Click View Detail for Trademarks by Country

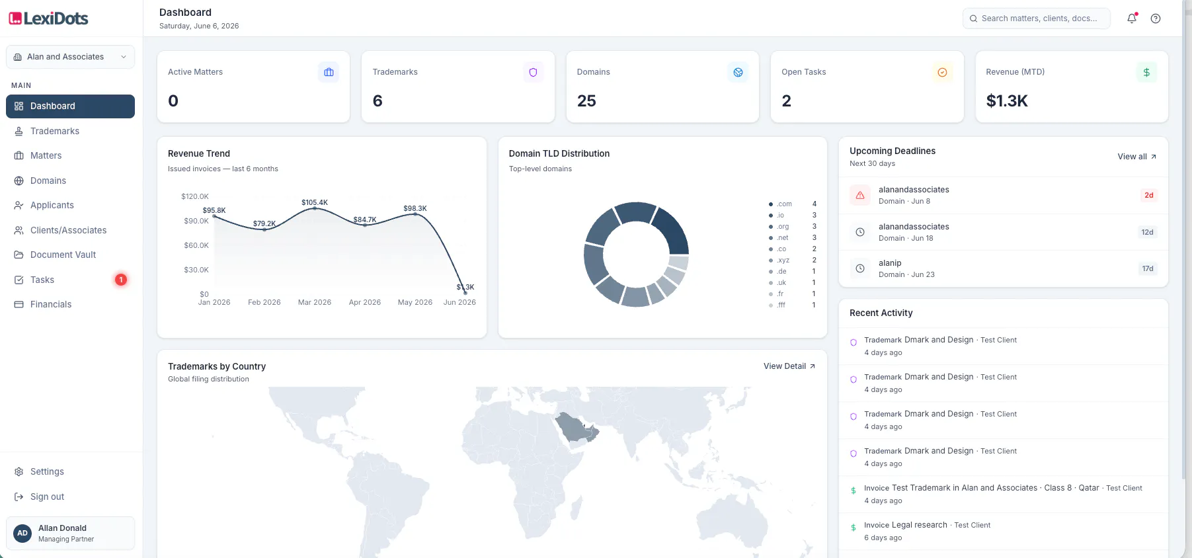(789, 366)
